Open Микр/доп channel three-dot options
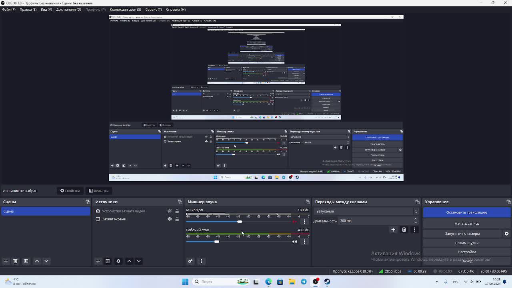 point(304,221)
